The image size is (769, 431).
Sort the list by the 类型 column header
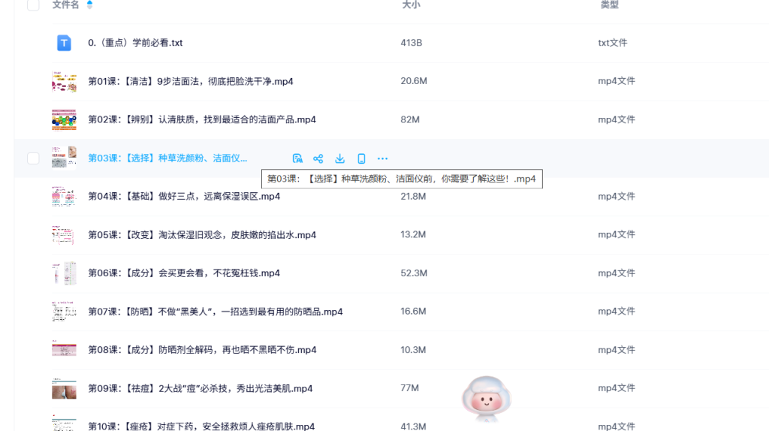[609, 5]
